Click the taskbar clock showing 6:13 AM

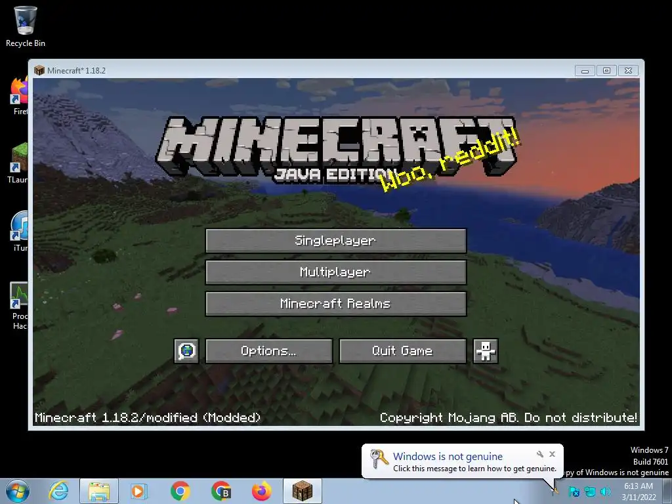[x=639, y=492]
